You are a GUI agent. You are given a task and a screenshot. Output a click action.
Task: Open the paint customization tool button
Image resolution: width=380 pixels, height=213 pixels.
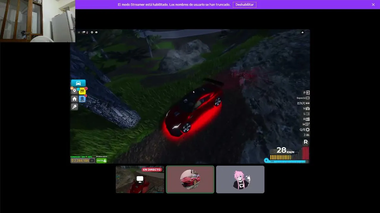click(x=75, y=106)
